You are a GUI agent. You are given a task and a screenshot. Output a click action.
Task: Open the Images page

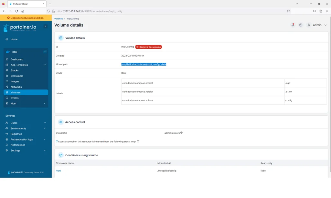pyautogui.click(x=15, y=81)
